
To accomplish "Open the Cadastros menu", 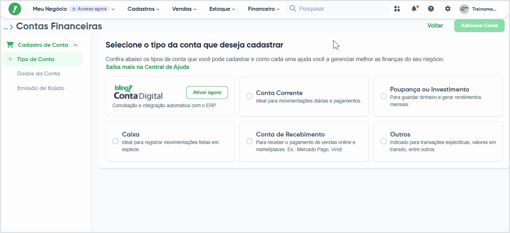I will pos(143,9).
